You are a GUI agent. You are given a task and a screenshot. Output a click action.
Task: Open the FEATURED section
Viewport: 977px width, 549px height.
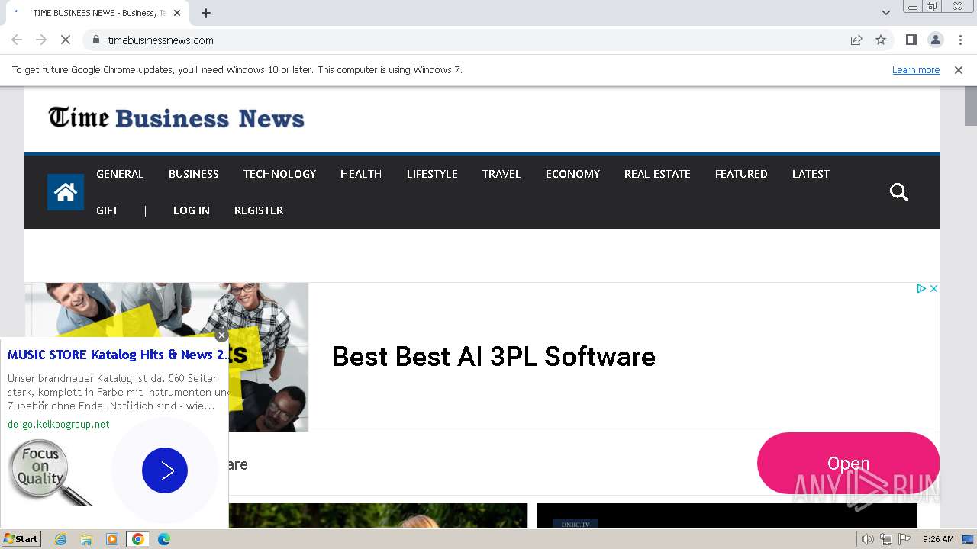(x=741, y=174)
